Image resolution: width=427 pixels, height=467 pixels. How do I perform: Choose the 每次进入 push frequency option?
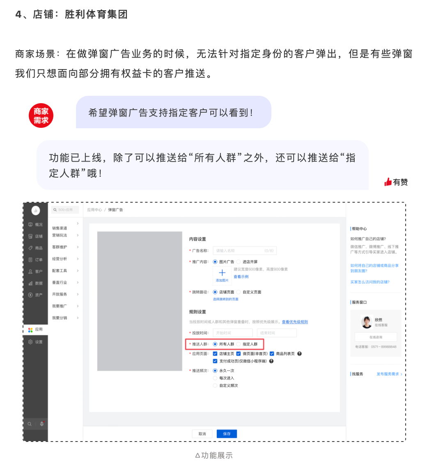point(215,378)
